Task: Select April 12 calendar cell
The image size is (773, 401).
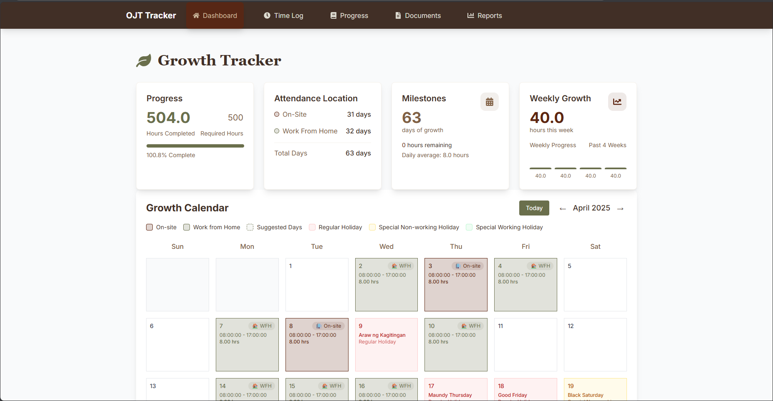Action: (x=595, y=345)
